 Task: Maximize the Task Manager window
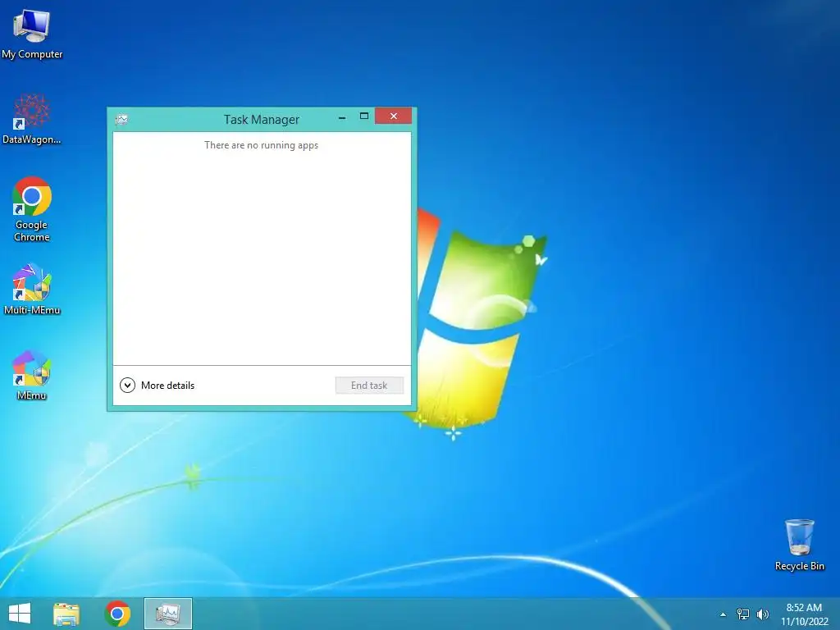(x=363, y=116)
